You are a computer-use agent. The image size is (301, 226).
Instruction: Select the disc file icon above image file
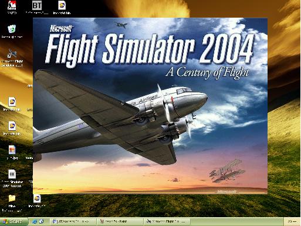pos(12,128)
